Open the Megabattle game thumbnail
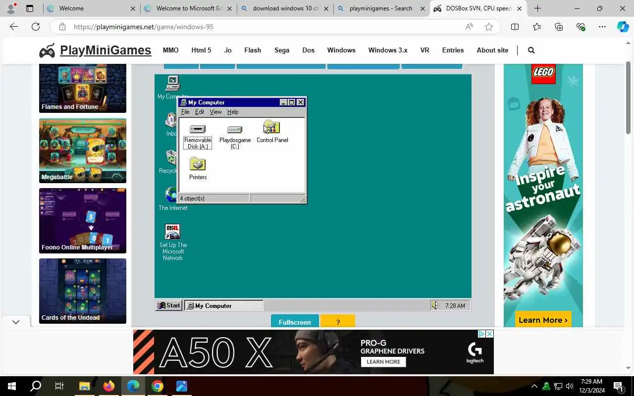 pos(83,150)
